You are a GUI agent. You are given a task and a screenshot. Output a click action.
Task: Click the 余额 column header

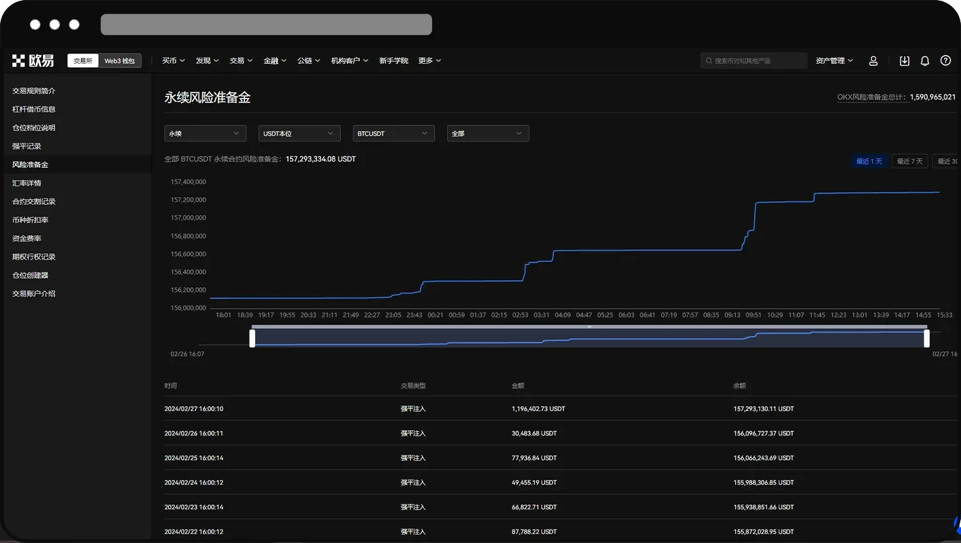click(x=739, y=386)
